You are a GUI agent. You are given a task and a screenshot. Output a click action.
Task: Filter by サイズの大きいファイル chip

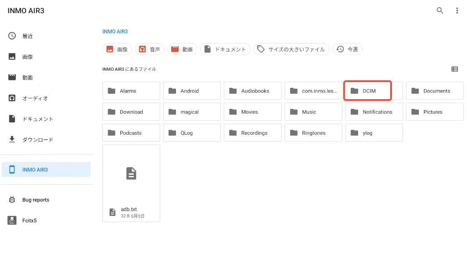click(291, 49)
